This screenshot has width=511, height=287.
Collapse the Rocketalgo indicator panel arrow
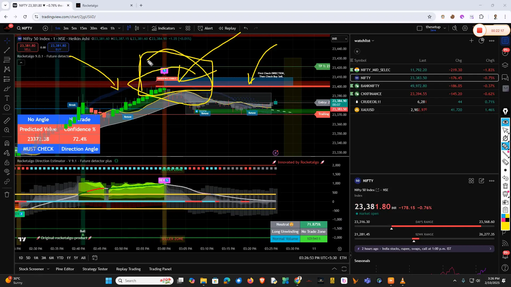[x=21, y=62]
